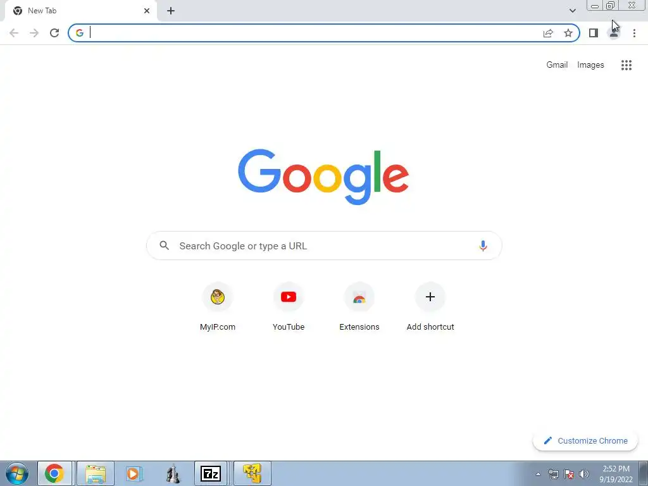Click the clock showing 2:52 PM
This screenshot has height=486, width=648.
click(x=616, y=474)
